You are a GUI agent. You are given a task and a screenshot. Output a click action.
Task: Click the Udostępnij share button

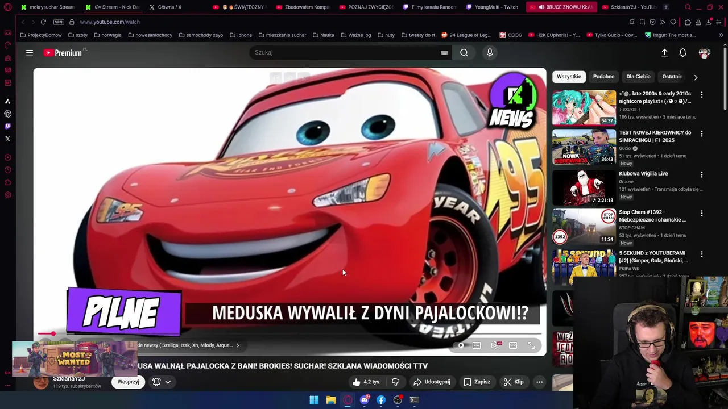click(x=432, y=382)
